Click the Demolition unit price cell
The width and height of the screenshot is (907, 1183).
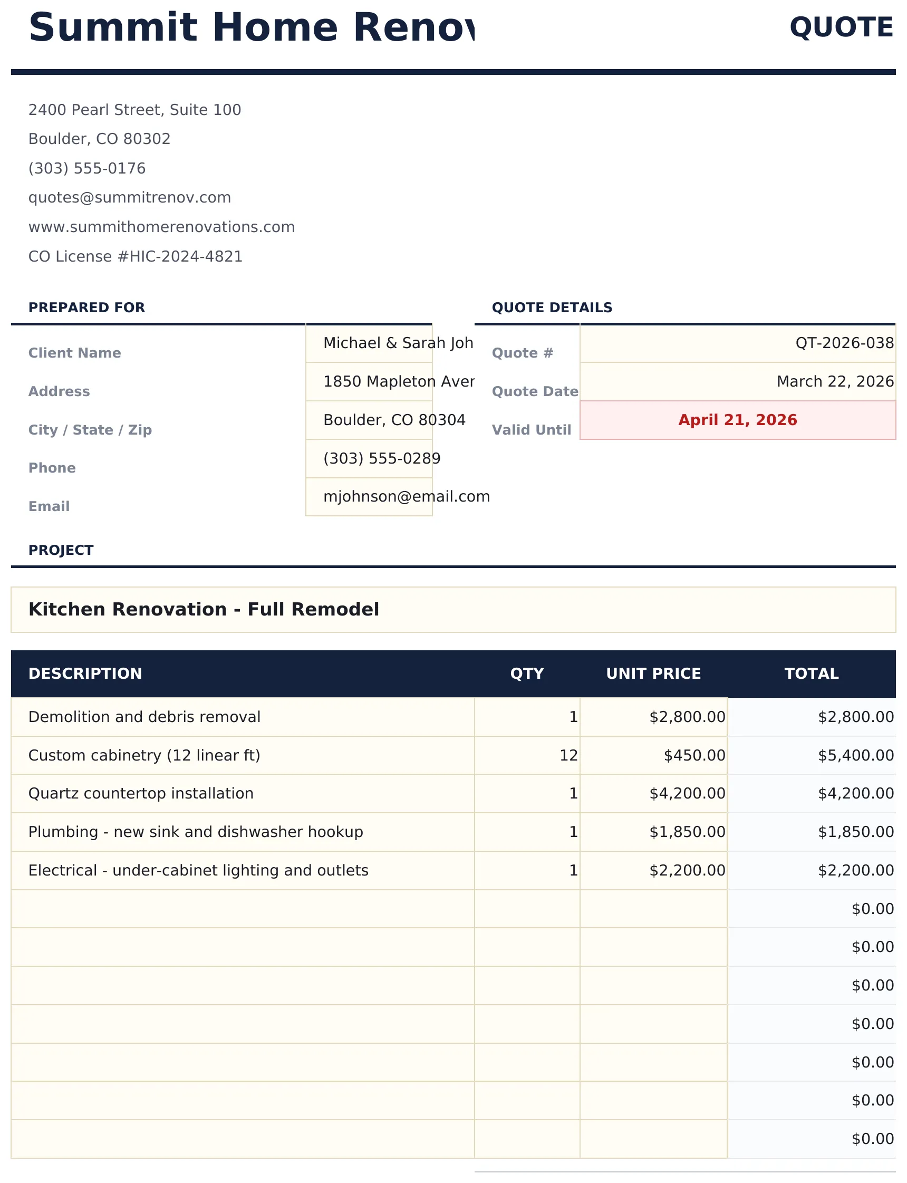click(x=653, y=717)
